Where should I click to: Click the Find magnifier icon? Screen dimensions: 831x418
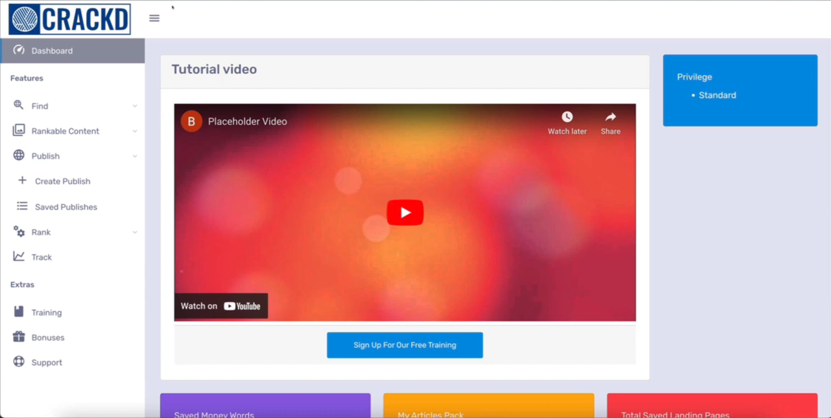19,105
